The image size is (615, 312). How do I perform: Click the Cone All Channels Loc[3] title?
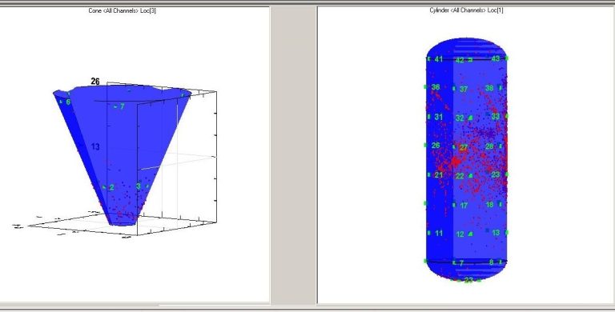coord(122,10)
